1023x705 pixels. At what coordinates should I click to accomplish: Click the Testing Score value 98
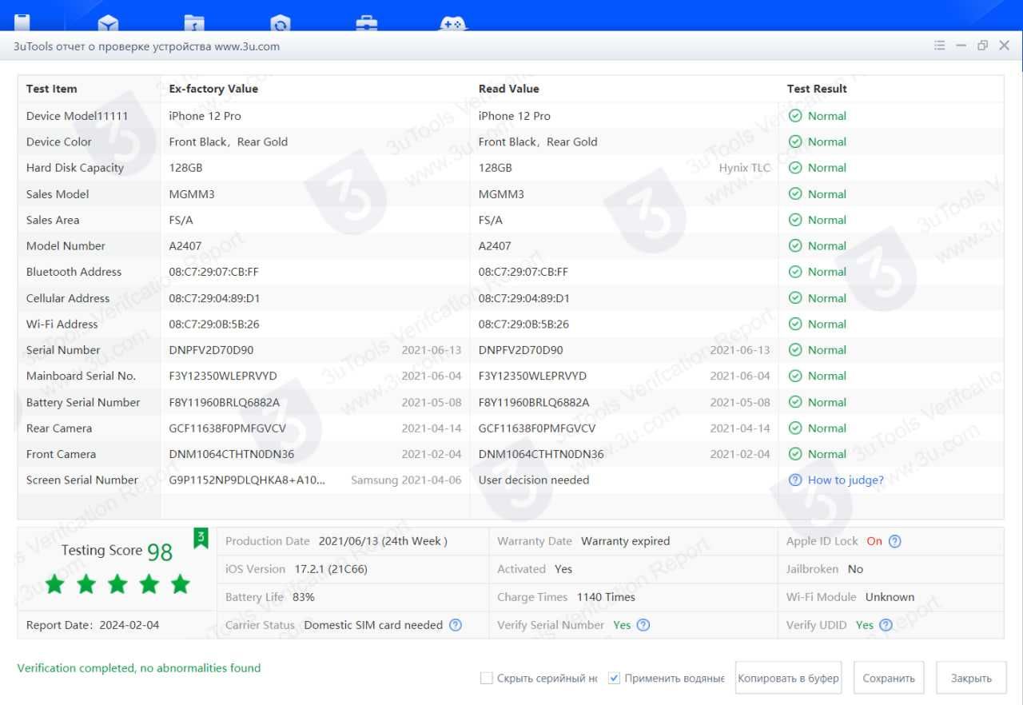coord(160,552)
